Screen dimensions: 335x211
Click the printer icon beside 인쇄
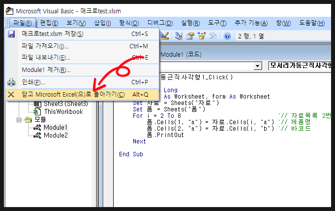pos(11,82)
